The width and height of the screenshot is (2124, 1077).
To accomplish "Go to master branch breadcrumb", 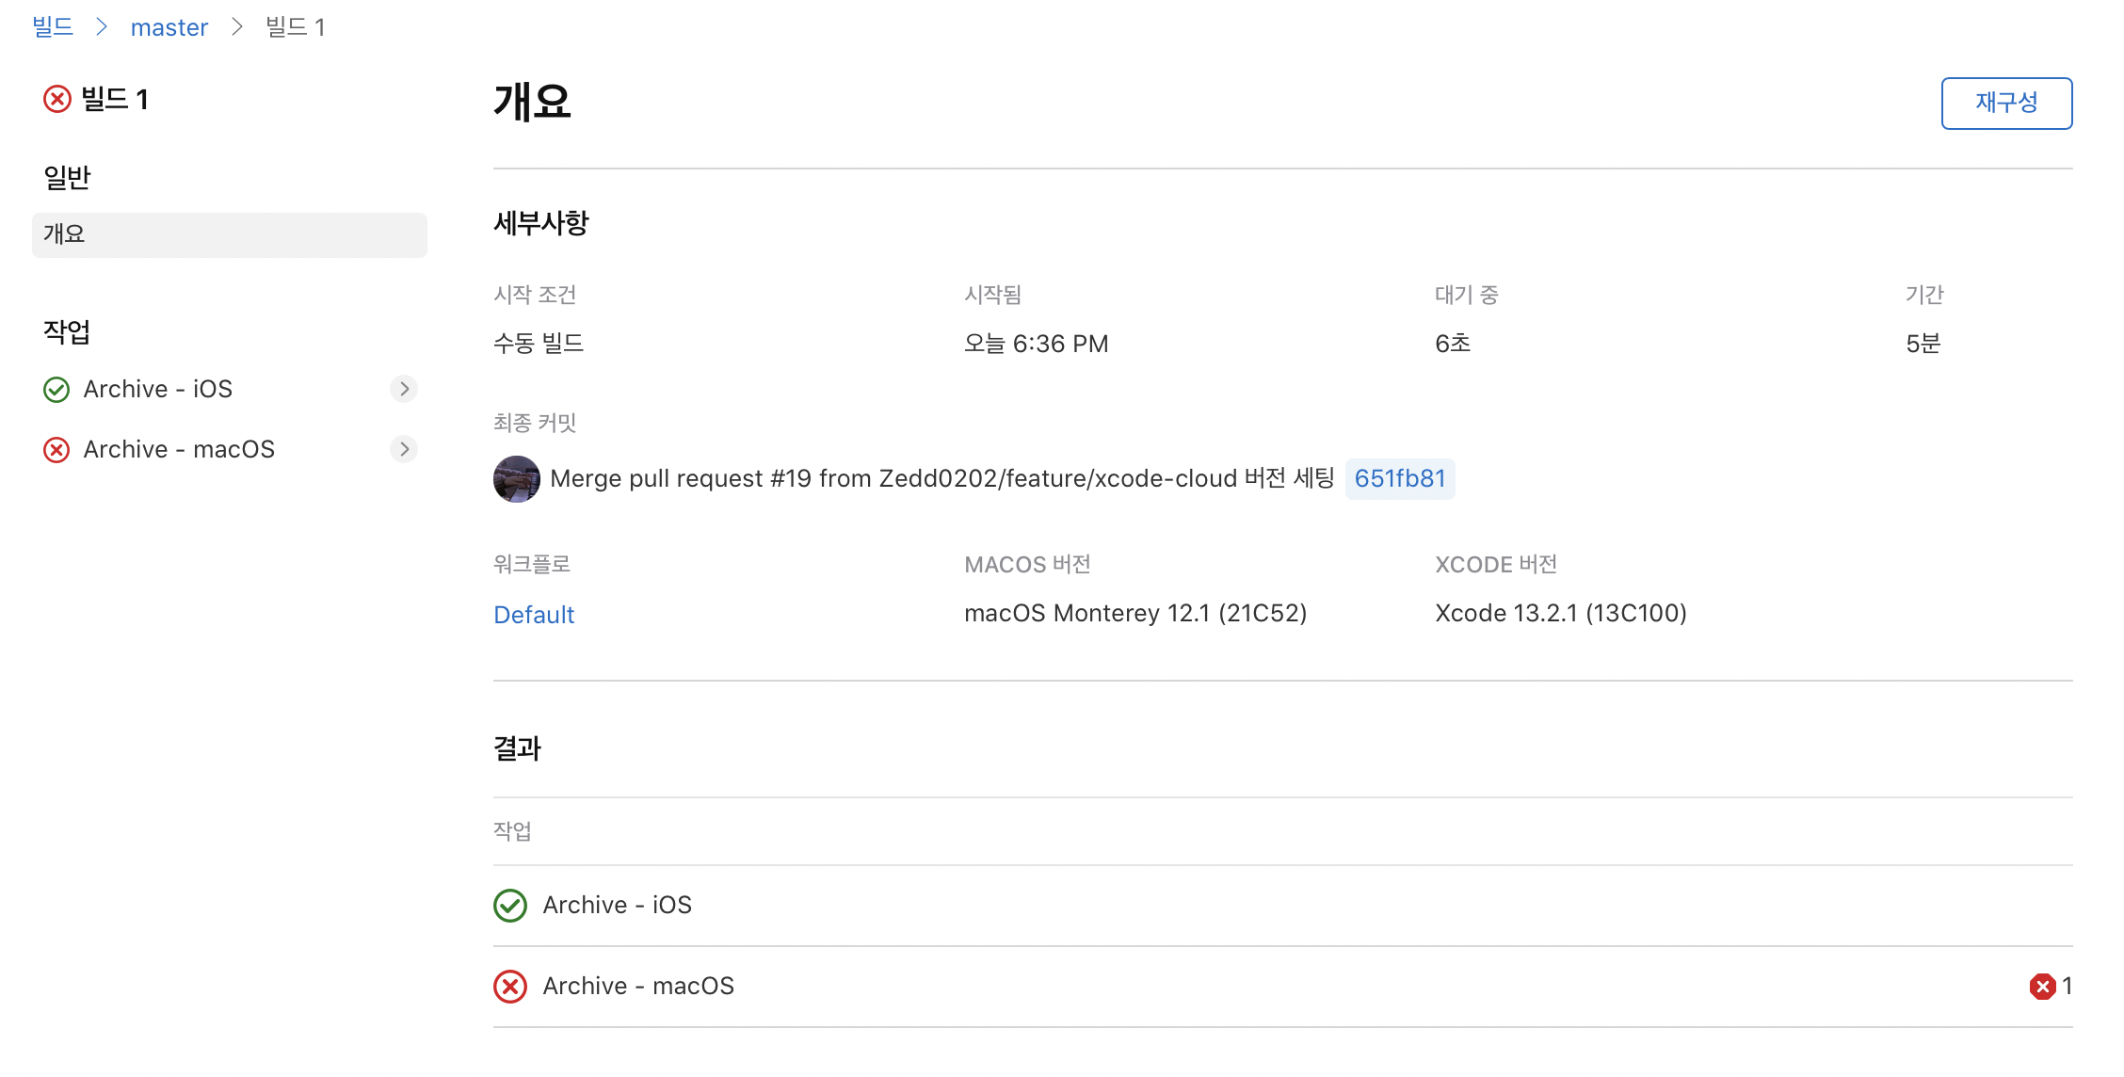I will (169, 28).
